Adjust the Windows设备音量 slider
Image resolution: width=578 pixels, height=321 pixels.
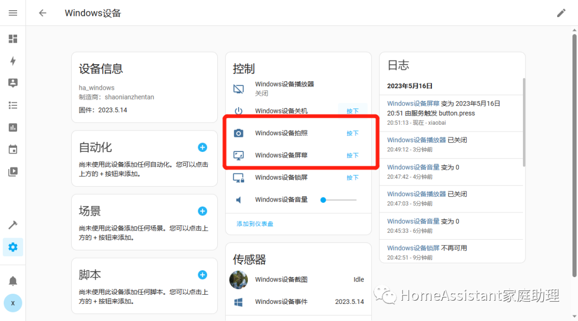[338, 200]
